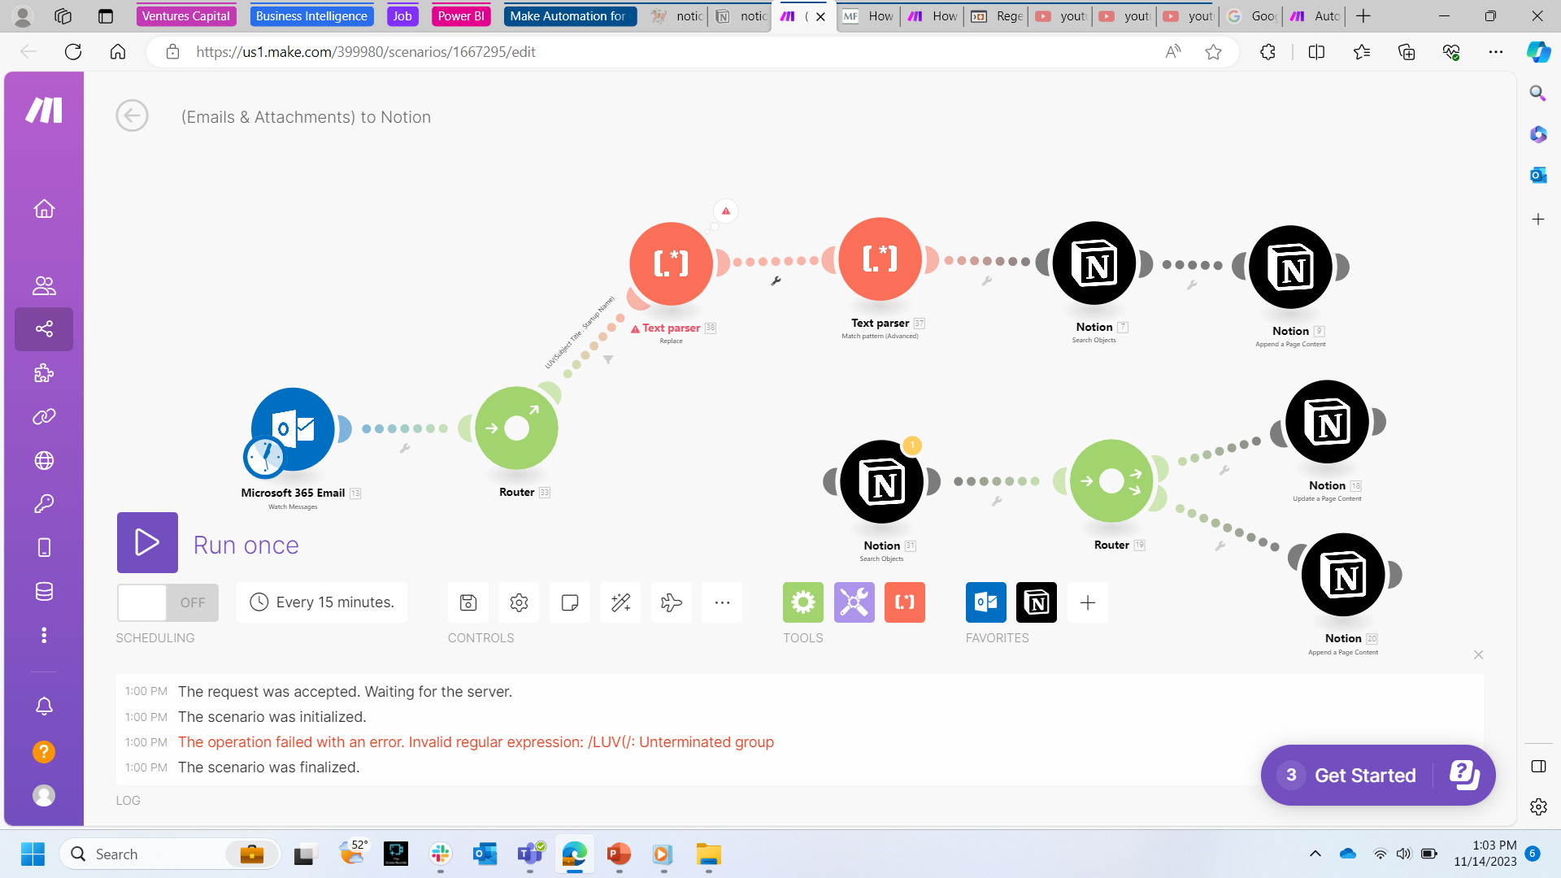This screenshot has width=1561, height=878.
Task: Expand the three-dots more controls menu
Action: pos(722,602)
